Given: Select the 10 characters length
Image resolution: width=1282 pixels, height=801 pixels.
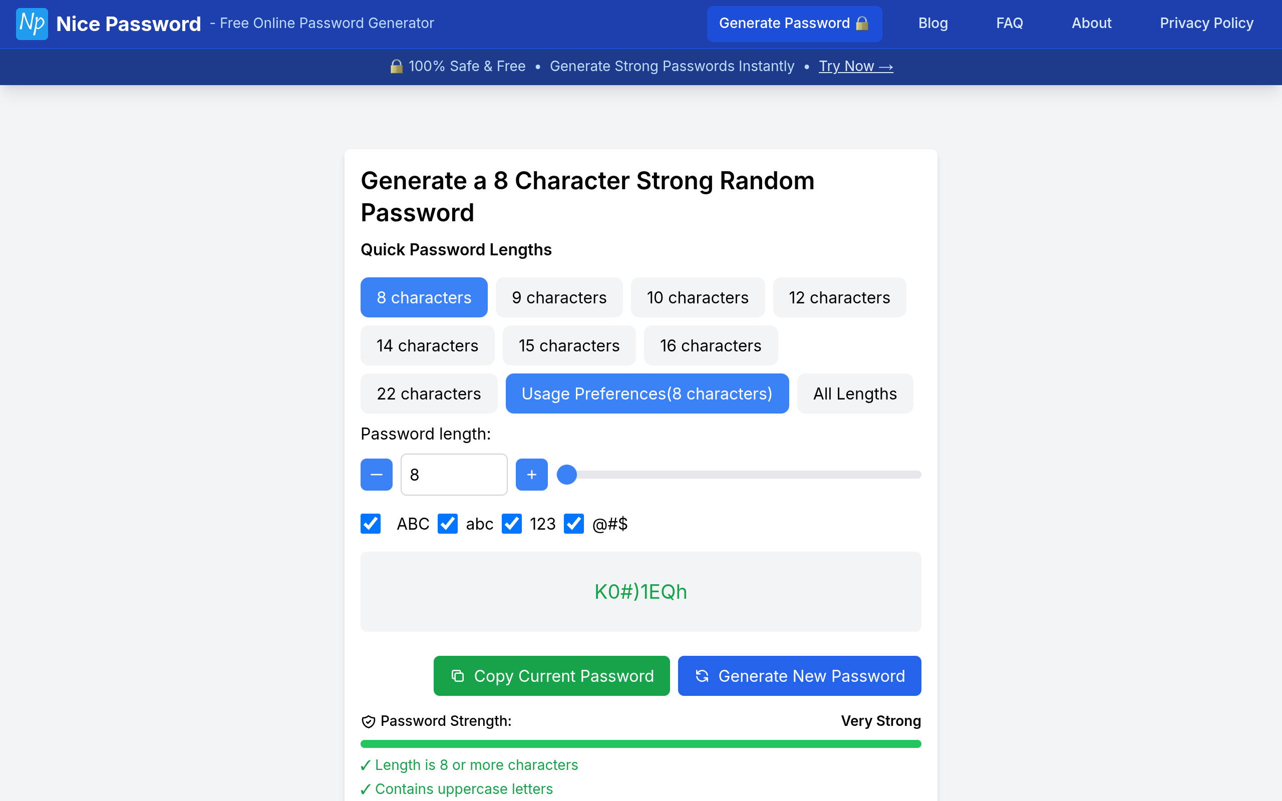Looking at the screenshot, I should coord(698,297).
